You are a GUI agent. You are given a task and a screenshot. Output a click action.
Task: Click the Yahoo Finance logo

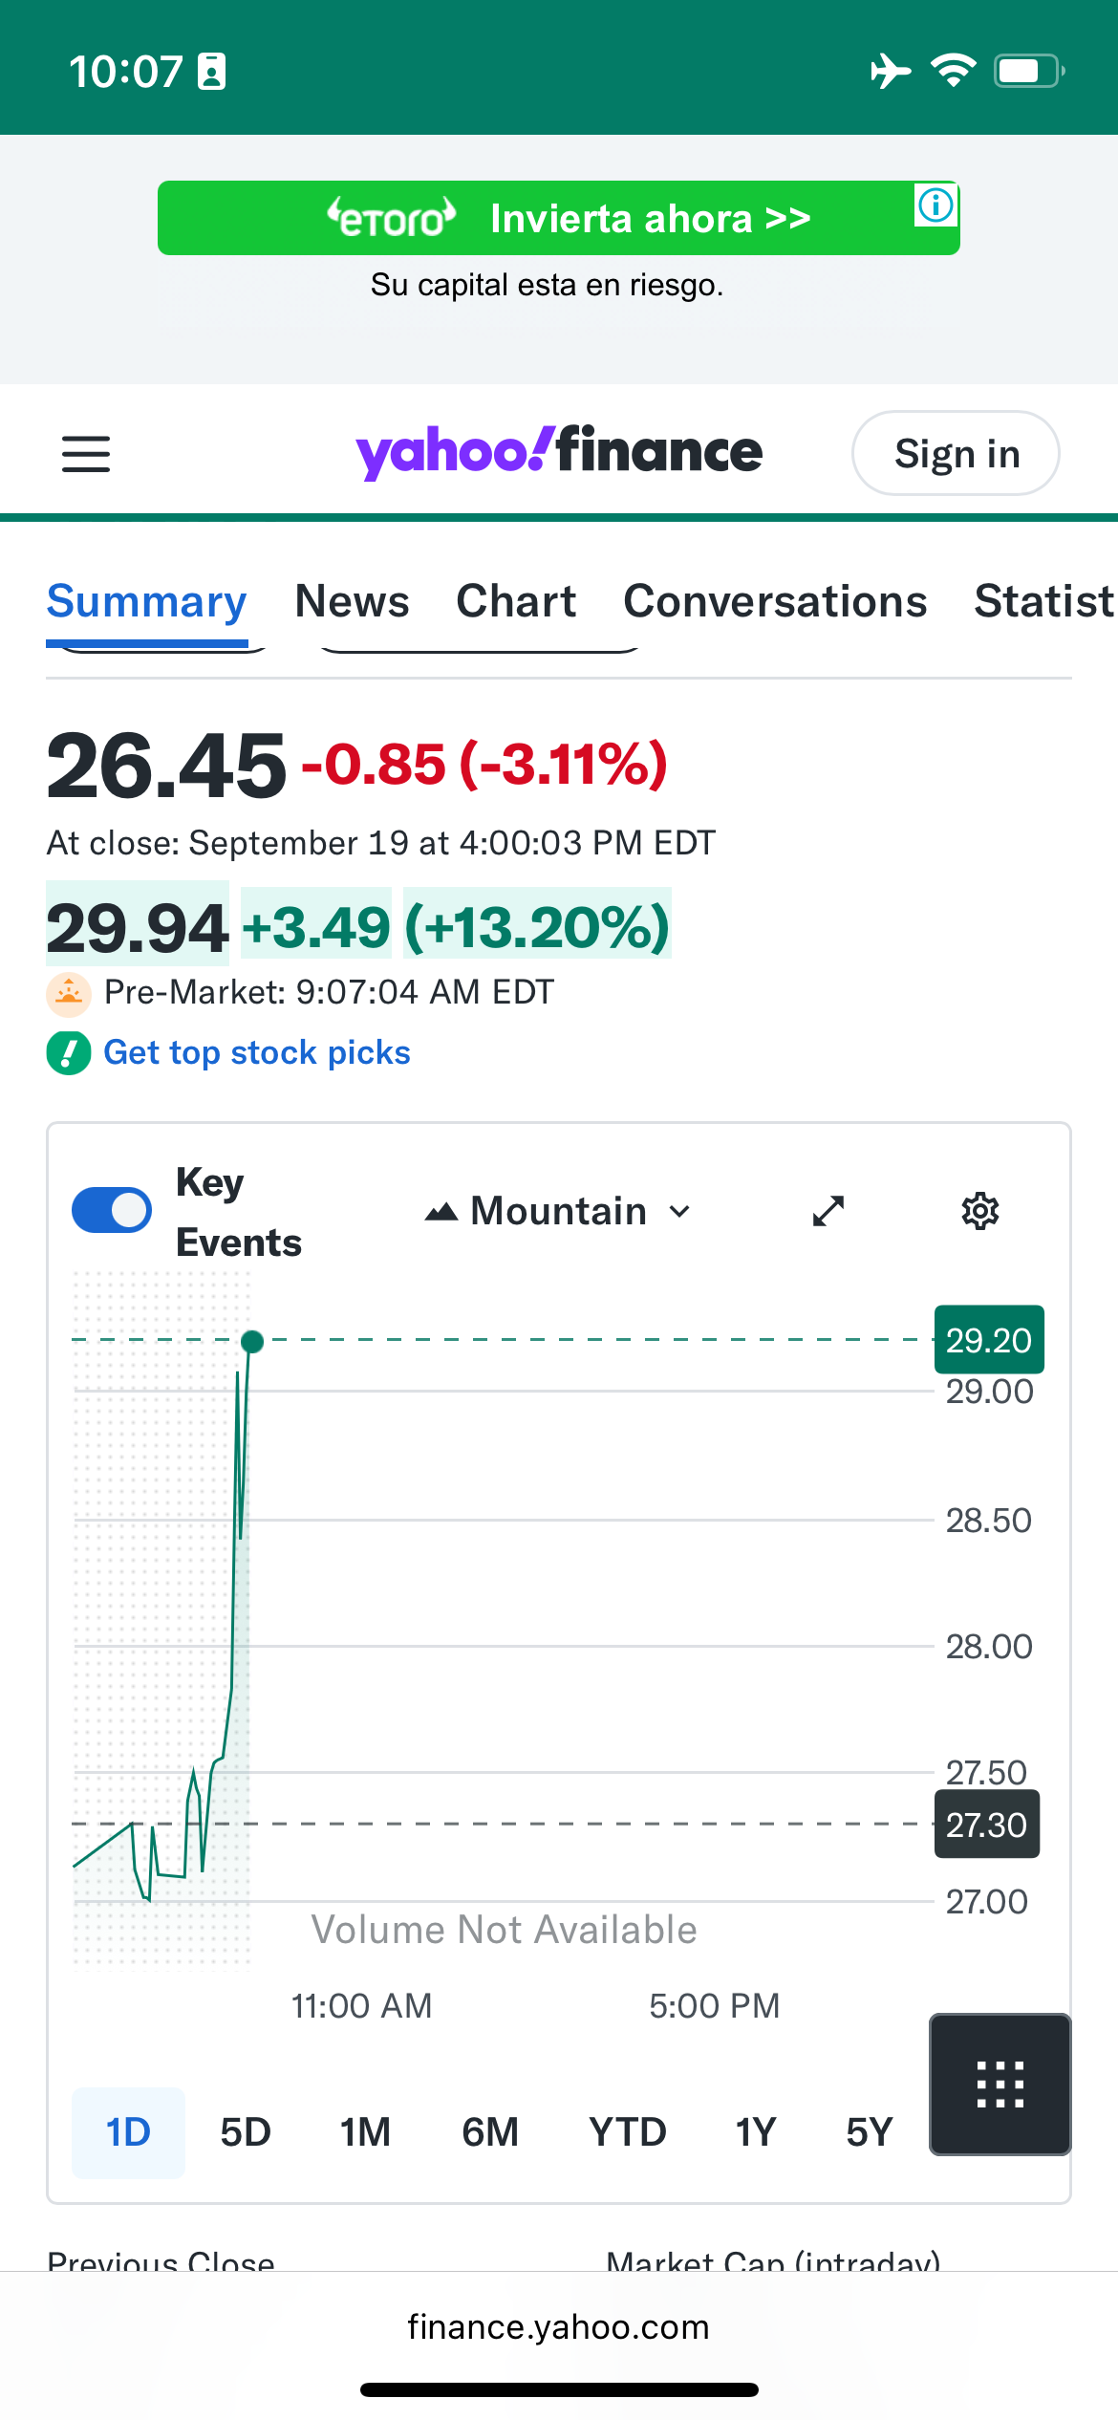(559, 452)
